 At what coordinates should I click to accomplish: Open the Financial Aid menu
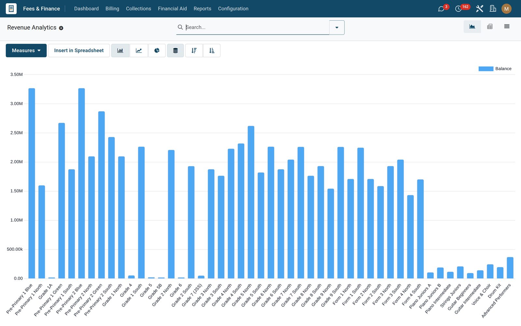[x=172, y=9]
